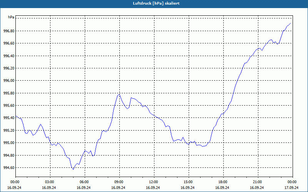The image size is (308, 192).
Task: Click the 03:00 time label
Action: (50, 182)
